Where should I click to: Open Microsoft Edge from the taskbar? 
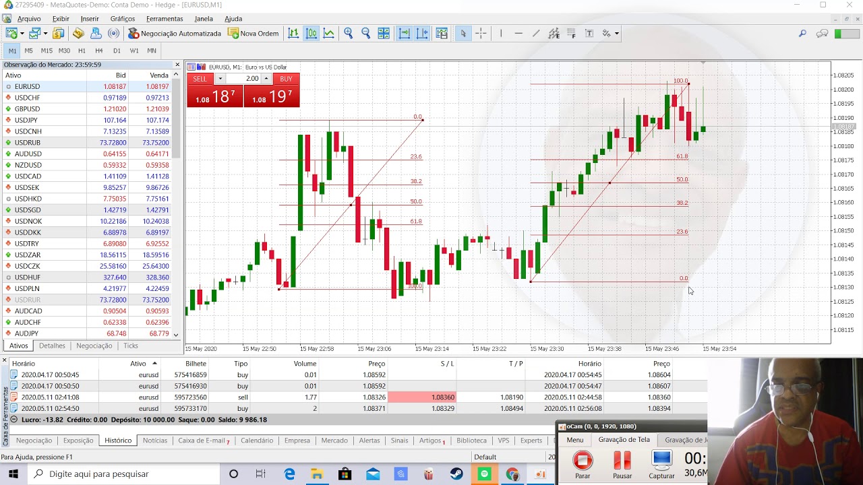[x=290, y=474]
